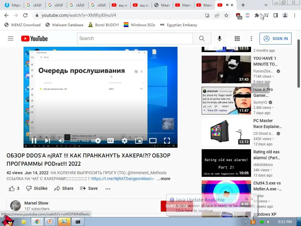Click the Dislike button

[37, 188]
